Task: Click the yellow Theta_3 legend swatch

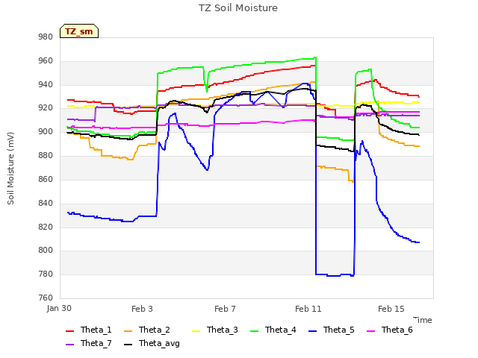Action: pos(196,330)
